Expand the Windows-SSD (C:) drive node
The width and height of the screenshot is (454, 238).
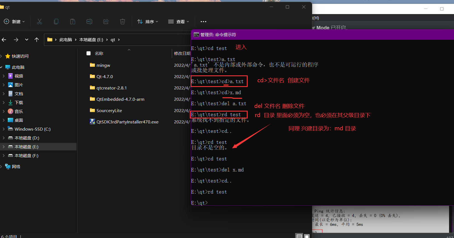(x=4, y=129)
